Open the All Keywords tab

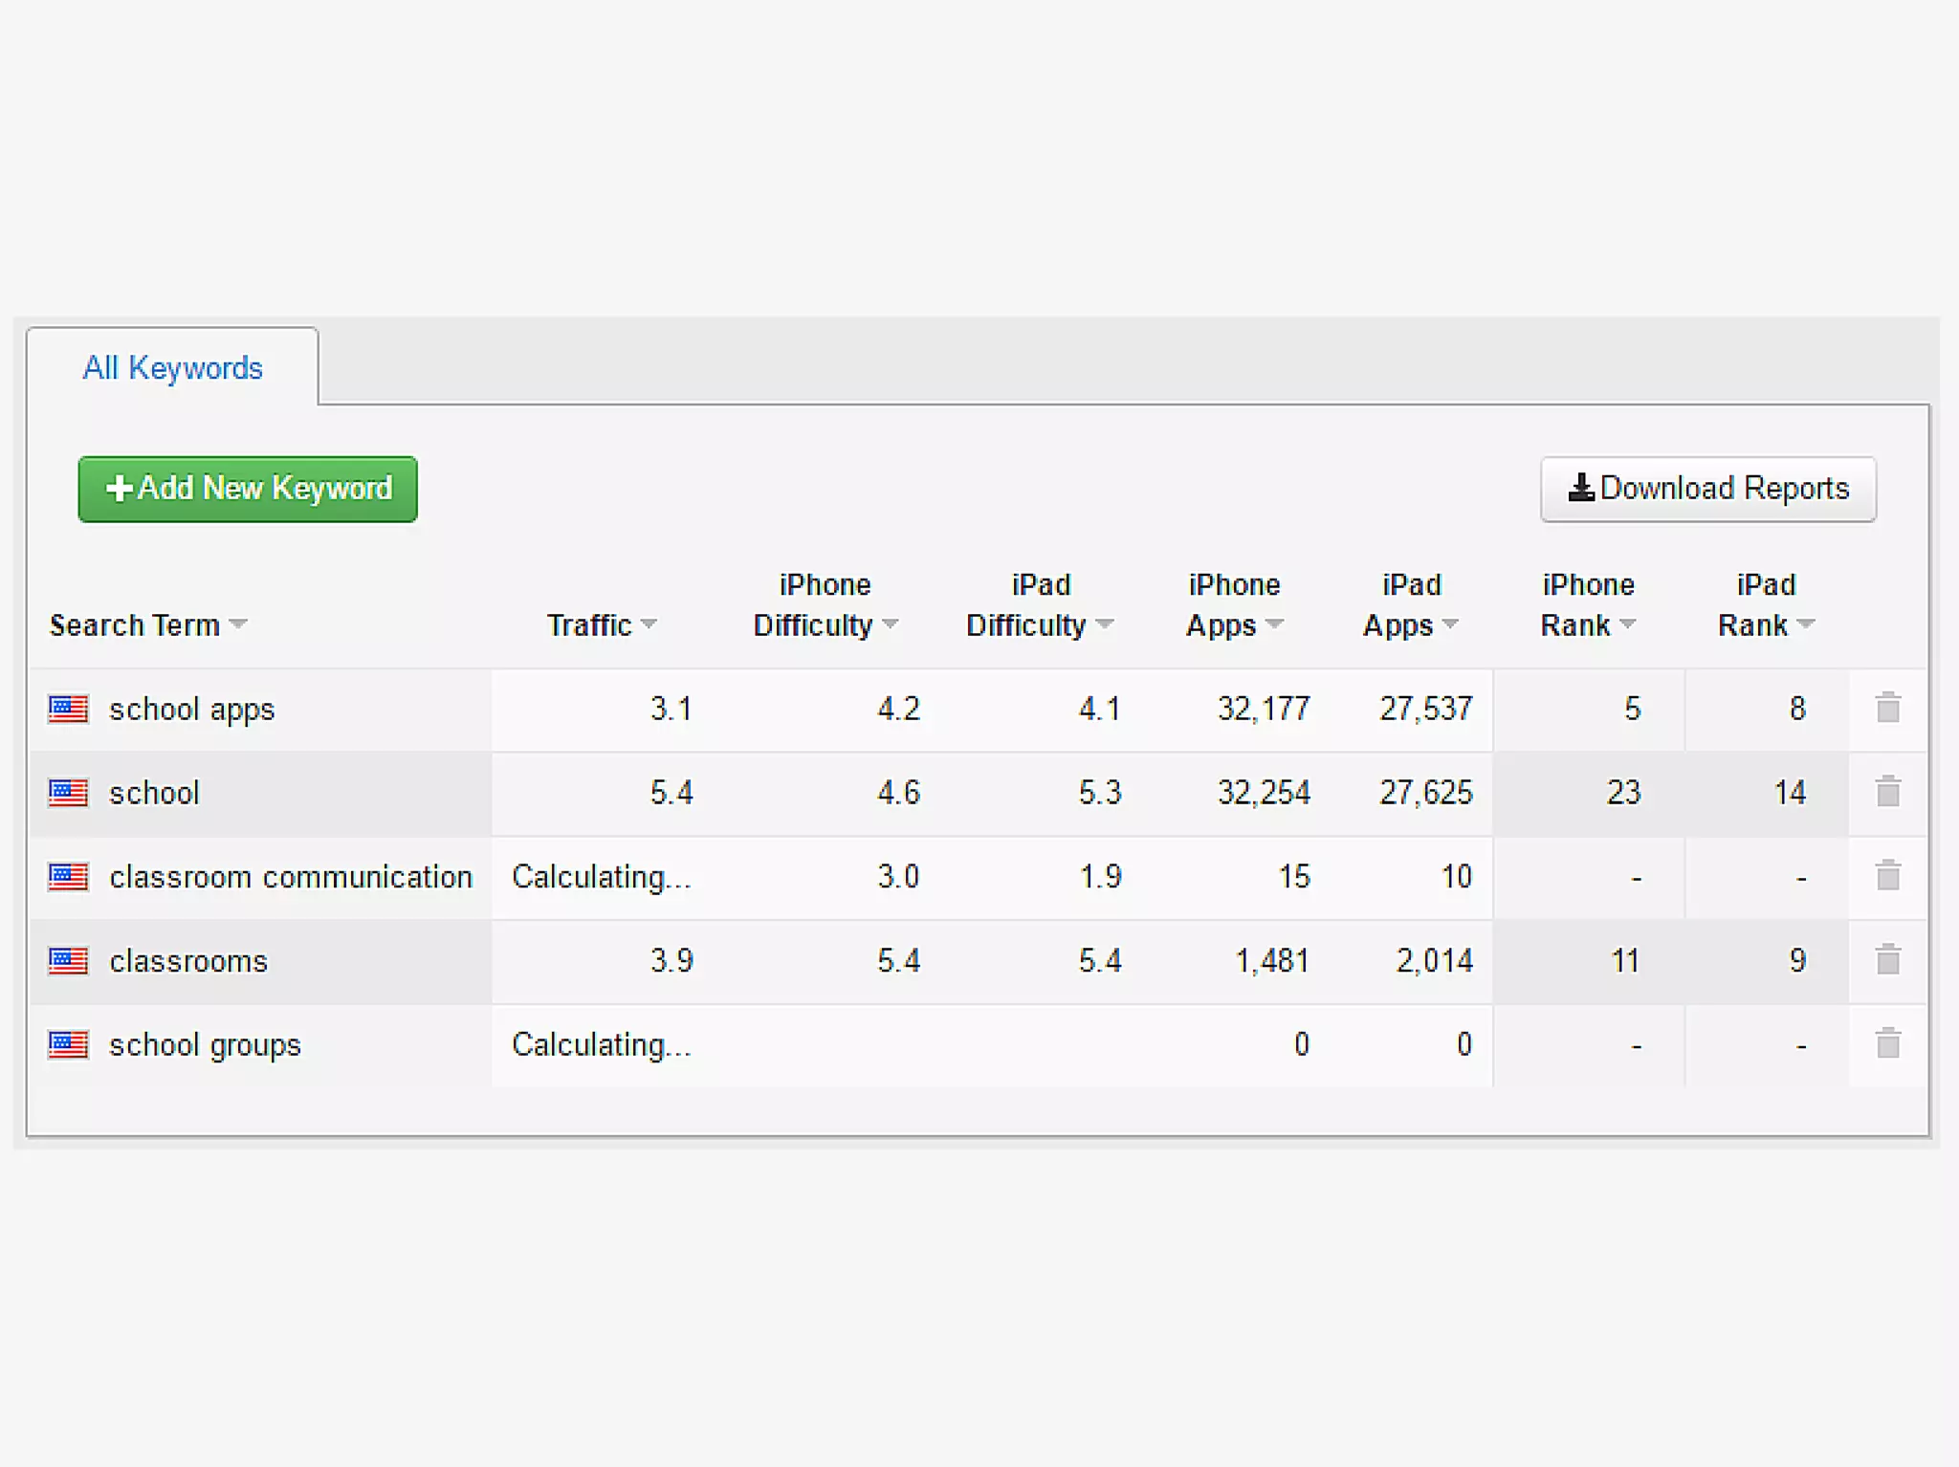coord(172,368)
